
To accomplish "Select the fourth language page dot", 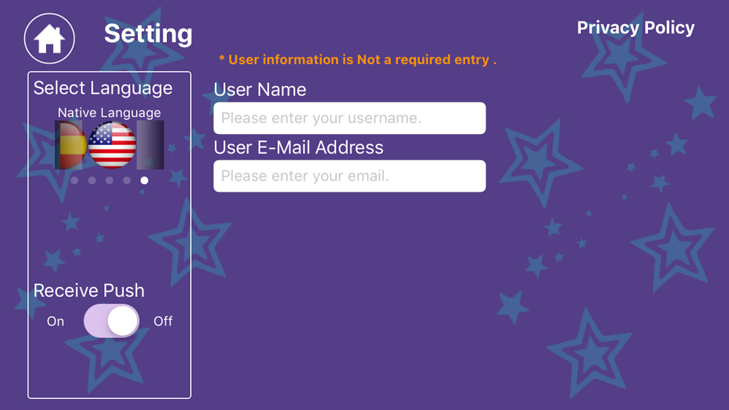I will tap(127, 180).
